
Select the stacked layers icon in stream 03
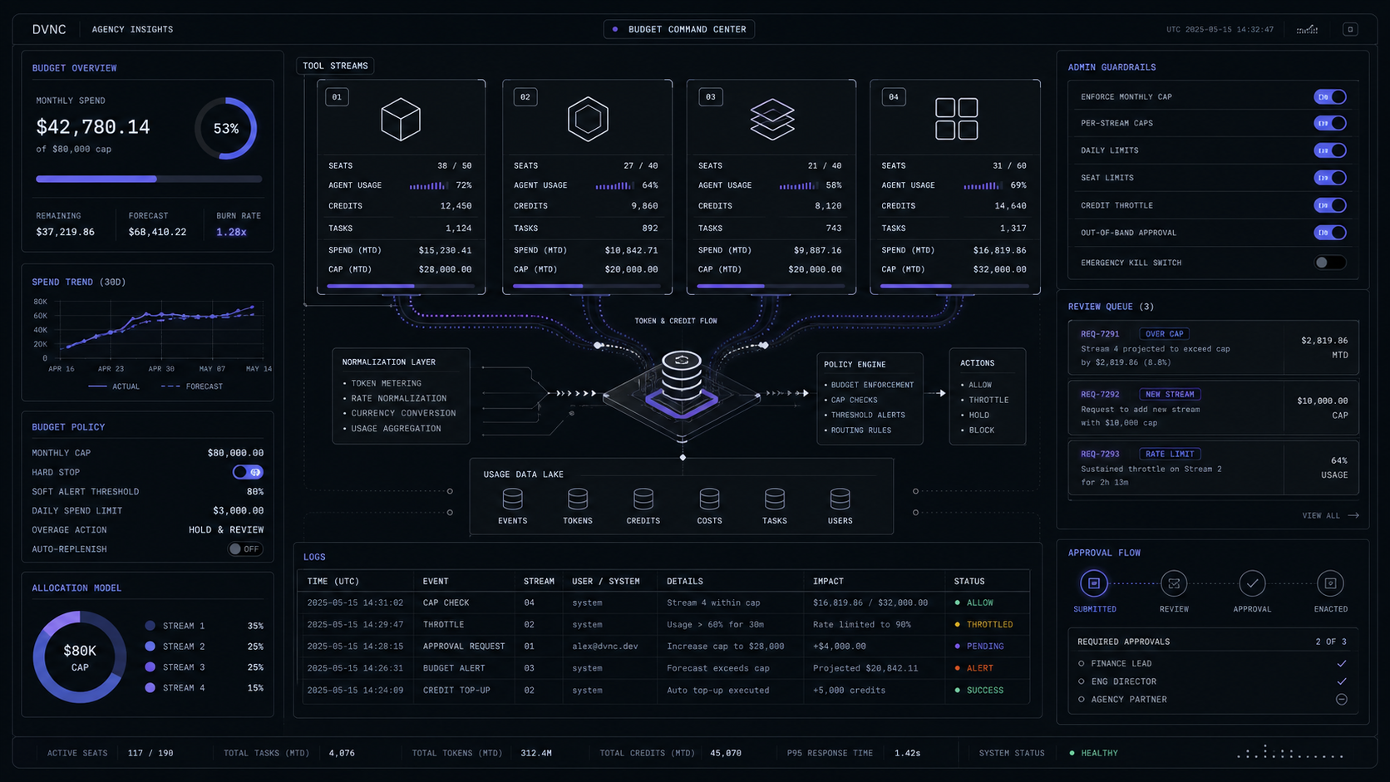(772, 119)
